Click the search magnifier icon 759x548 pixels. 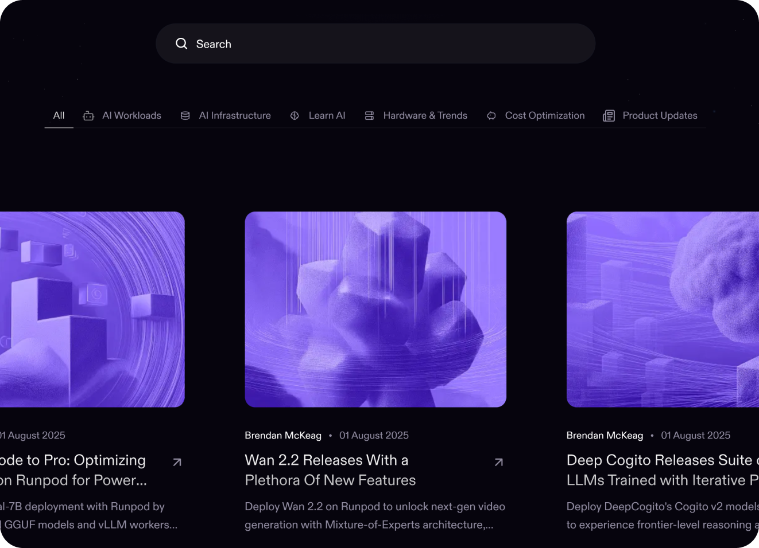pos(181,43)
